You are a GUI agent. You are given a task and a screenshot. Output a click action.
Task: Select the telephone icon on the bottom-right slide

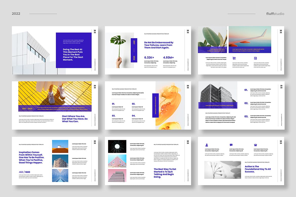[x=255, y=144]
